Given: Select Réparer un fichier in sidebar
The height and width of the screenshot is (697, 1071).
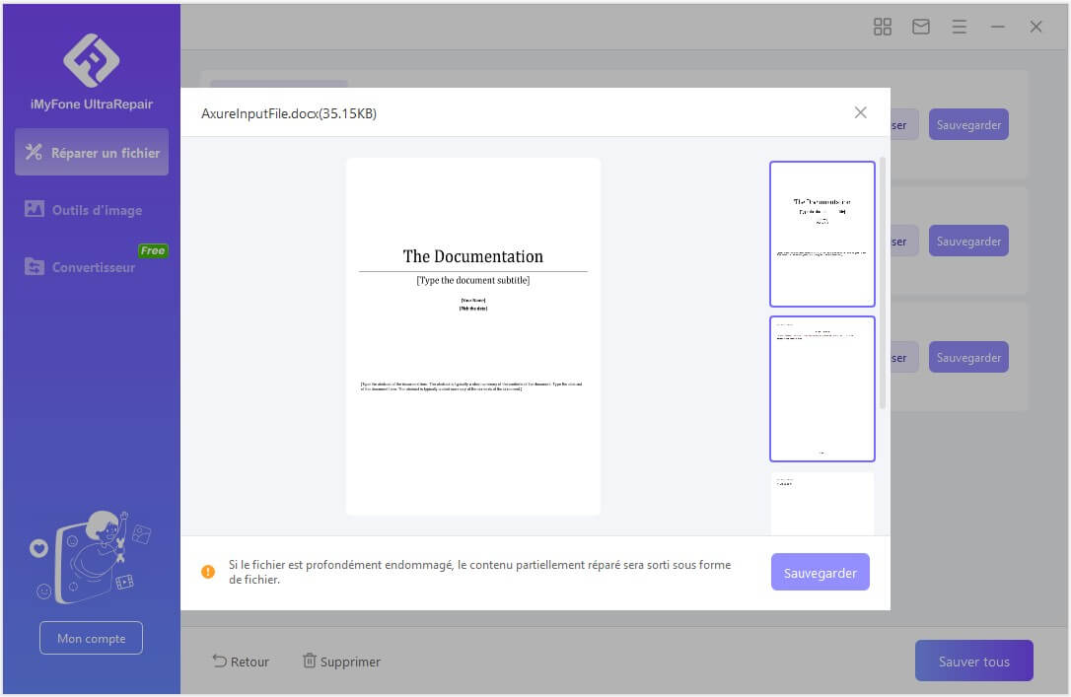Looking at the screenshot, I should coord(92,153).
